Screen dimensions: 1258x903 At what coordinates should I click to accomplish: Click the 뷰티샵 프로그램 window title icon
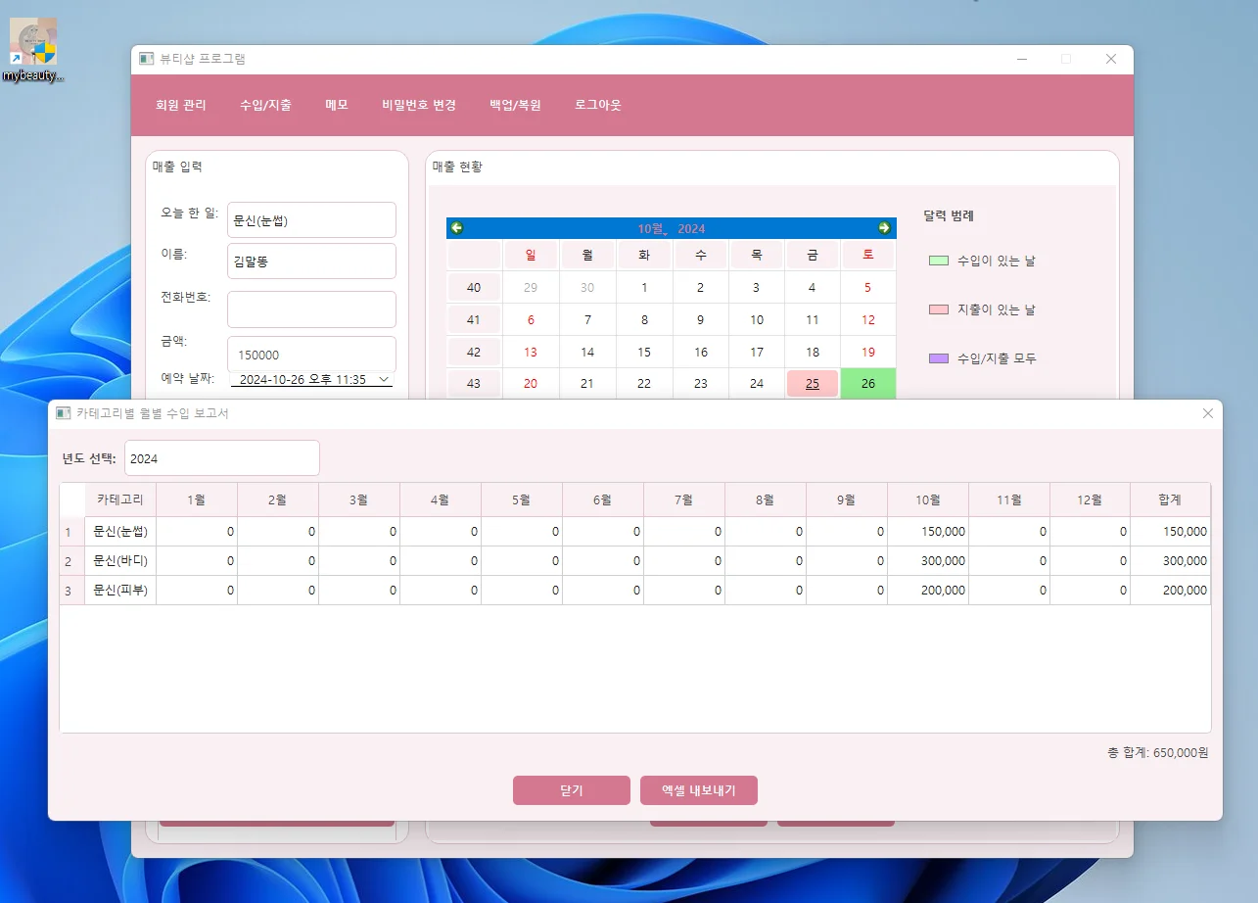(x=146, y=59)
